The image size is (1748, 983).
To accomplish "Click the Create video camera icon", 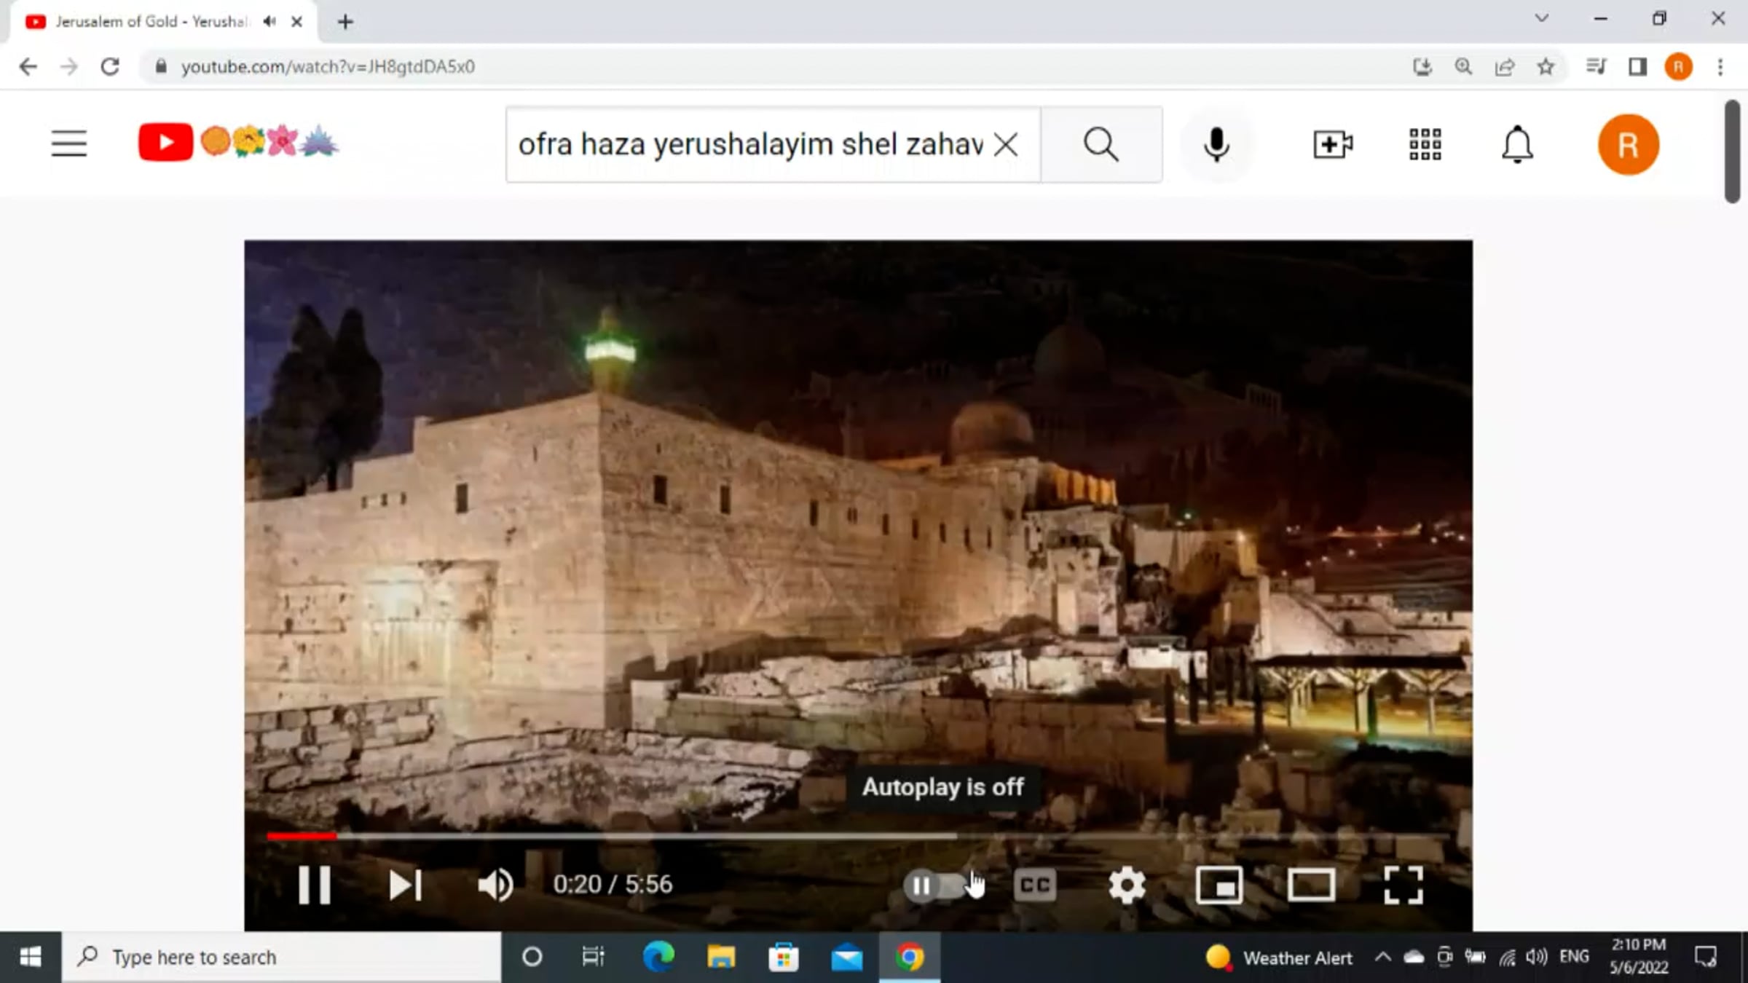I will click(x=1332, y=144).
